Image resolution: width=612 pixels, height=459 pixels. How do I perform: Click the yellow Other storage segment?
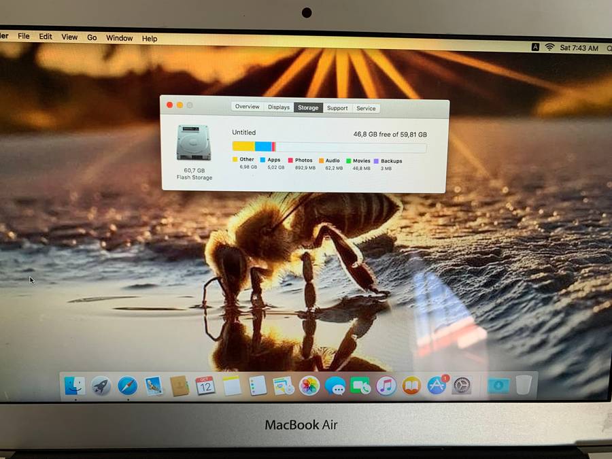click(x=243, y=146)
